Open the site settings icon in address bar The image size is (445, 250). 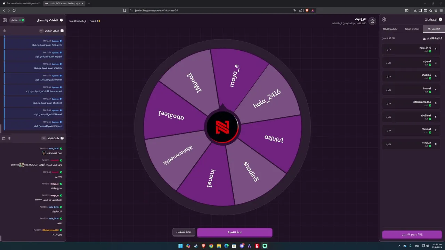point(131,10)
